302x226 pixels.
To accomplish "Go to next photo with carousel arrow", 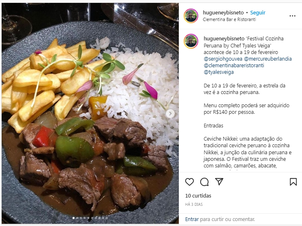I will 170,113.
